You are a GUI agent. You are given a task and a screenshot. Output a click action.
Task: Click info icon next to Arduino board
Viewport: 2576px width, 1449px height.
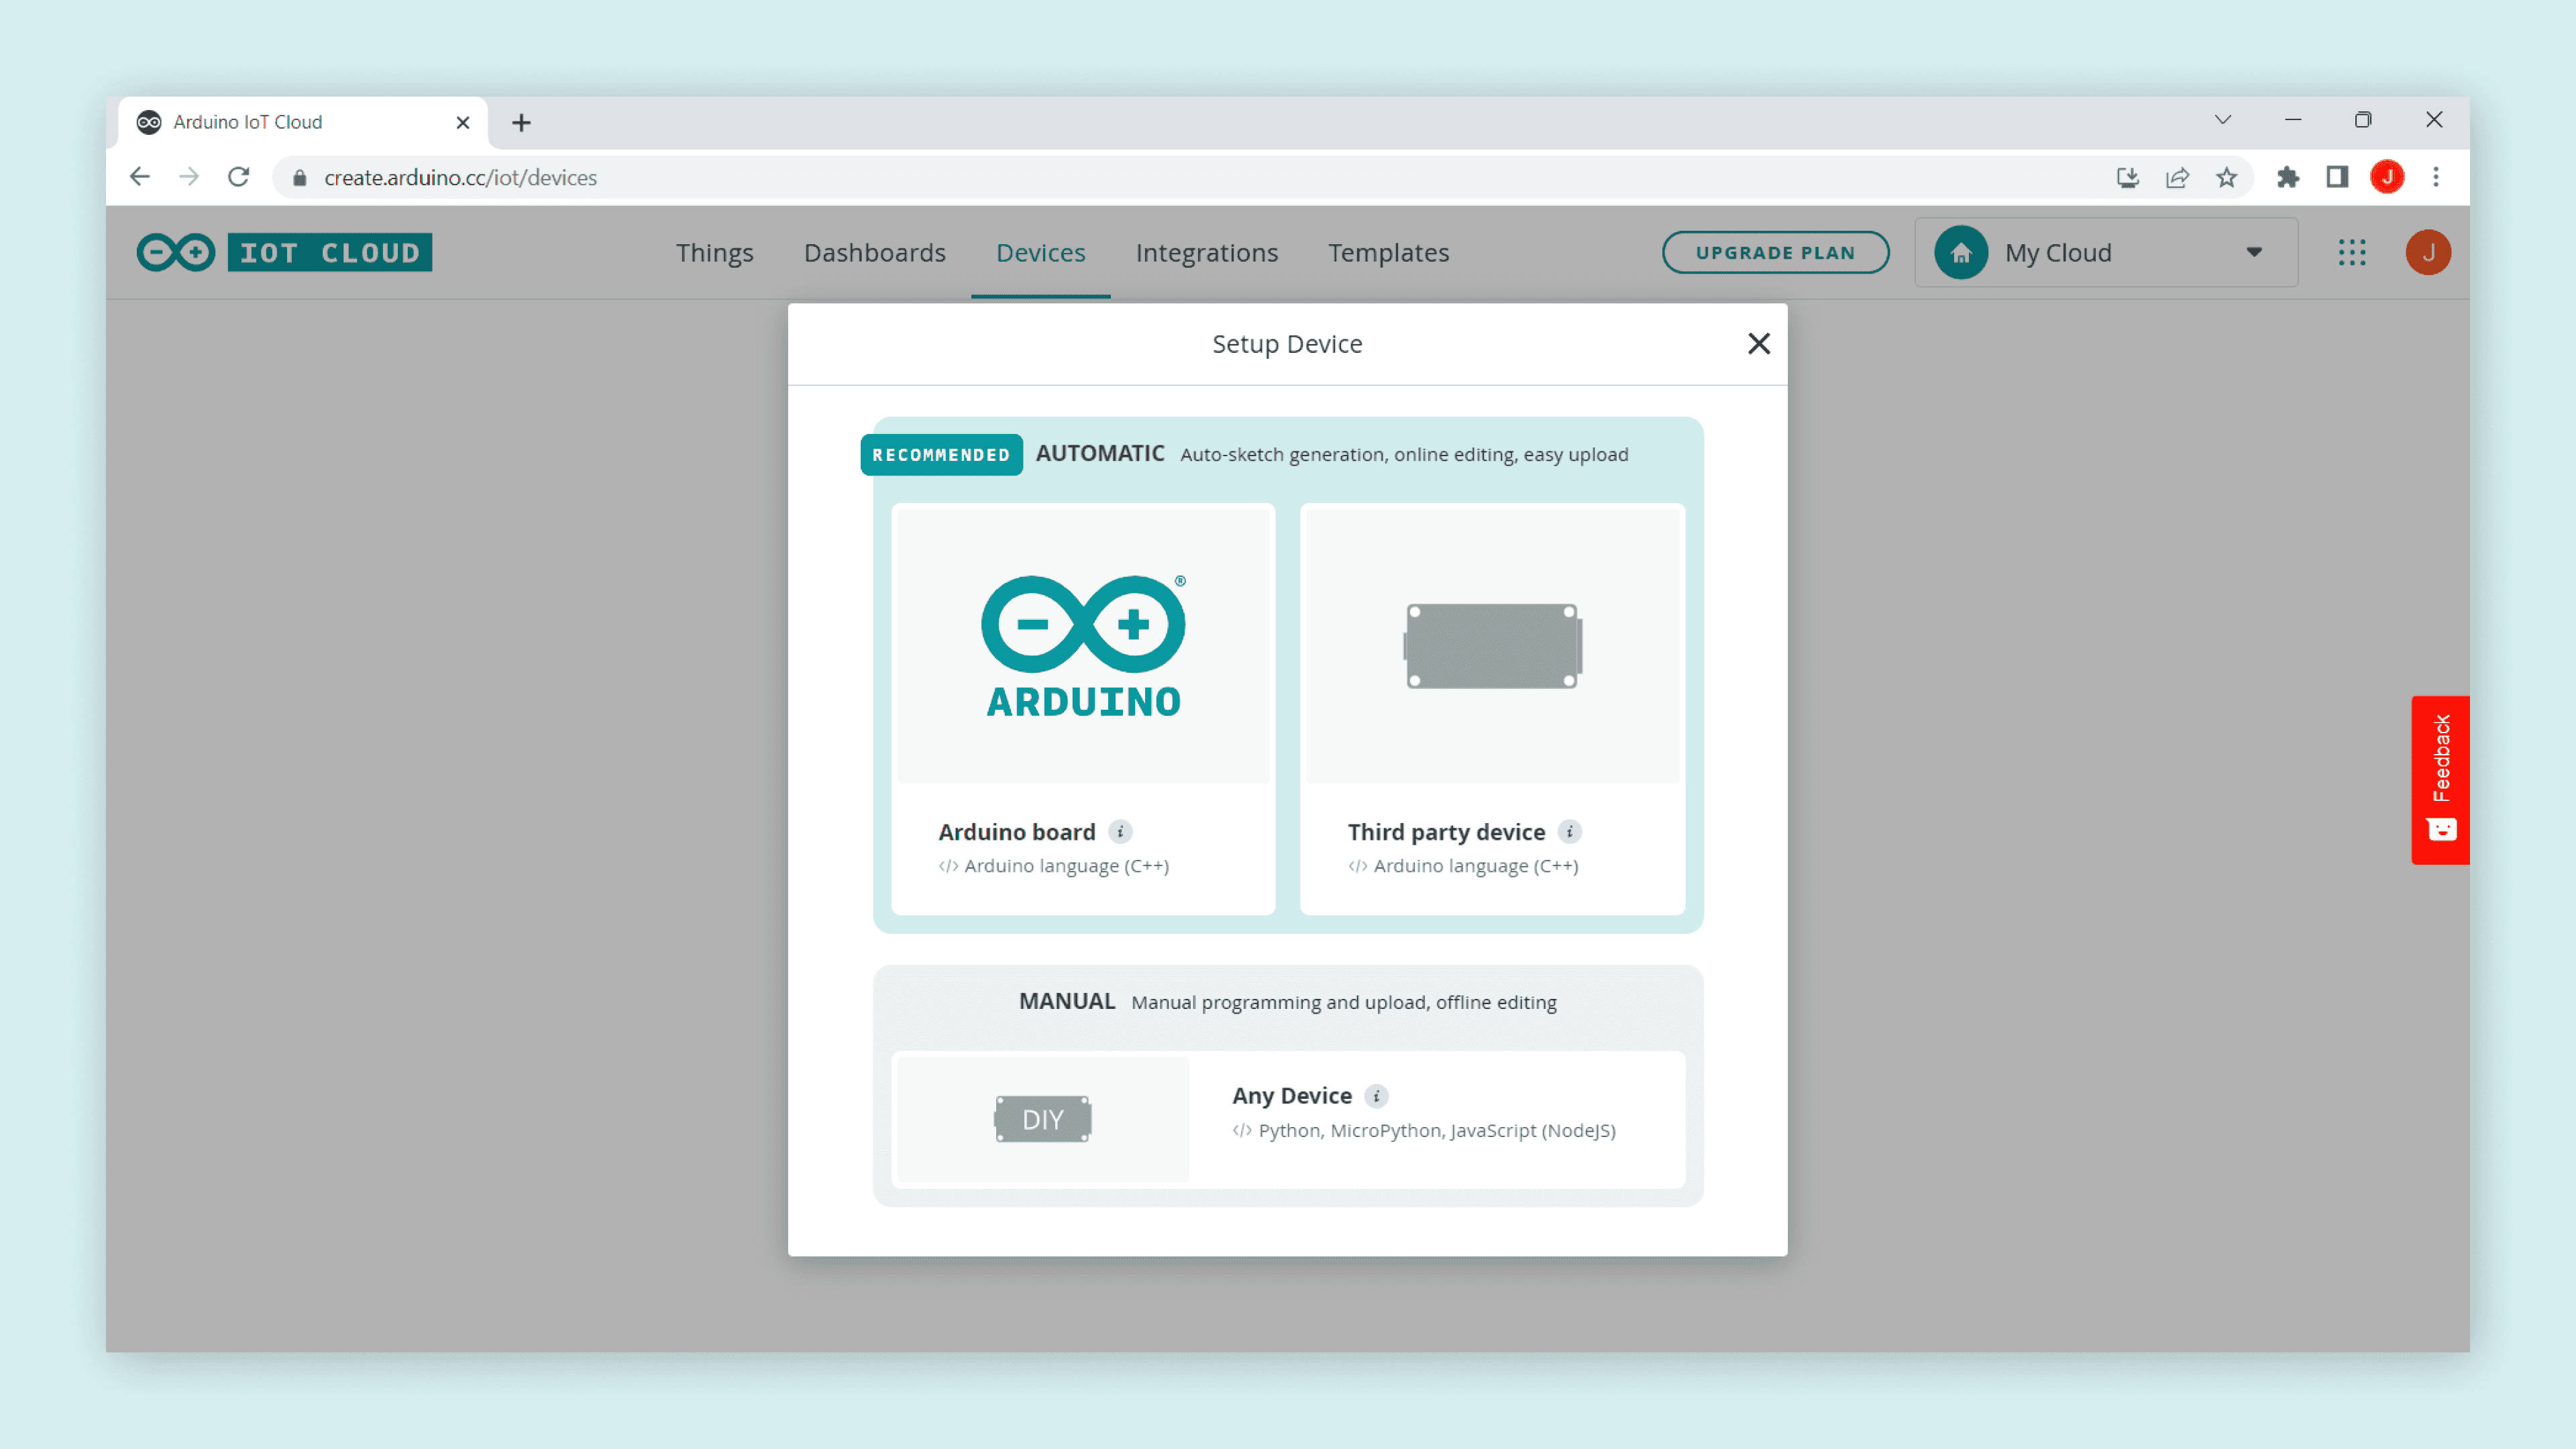(1120, 831)
